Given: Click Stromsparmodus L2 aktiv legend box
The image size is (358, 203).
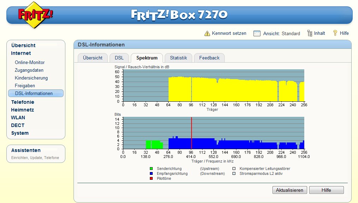Looking at the screenshot, I should 234,173.
